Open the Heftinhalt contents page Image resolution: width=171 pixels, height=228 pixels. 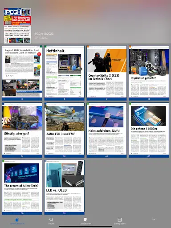point(64,73)
